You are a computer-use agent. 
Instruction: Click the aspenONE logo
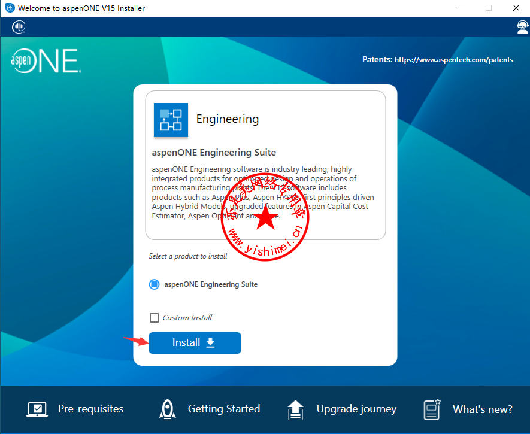[x=46, y=61]
